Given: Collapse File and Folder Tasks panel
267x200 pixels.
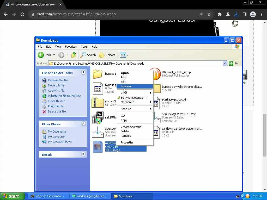Looking at the screenshot, I should point(83,72).
